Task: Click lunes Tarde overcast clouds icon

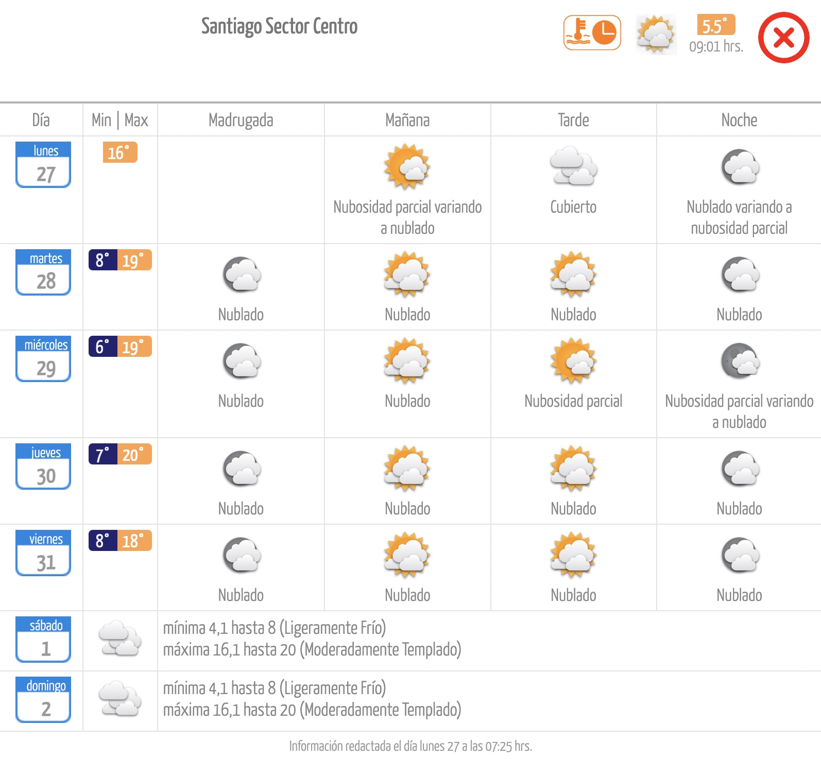Action: [x=573, y=166]
